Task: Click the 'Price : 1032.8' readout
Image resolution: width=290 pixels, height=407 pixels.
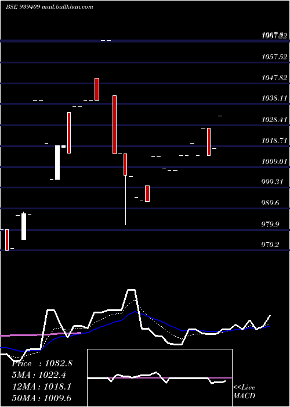Action: coord(42,363)
